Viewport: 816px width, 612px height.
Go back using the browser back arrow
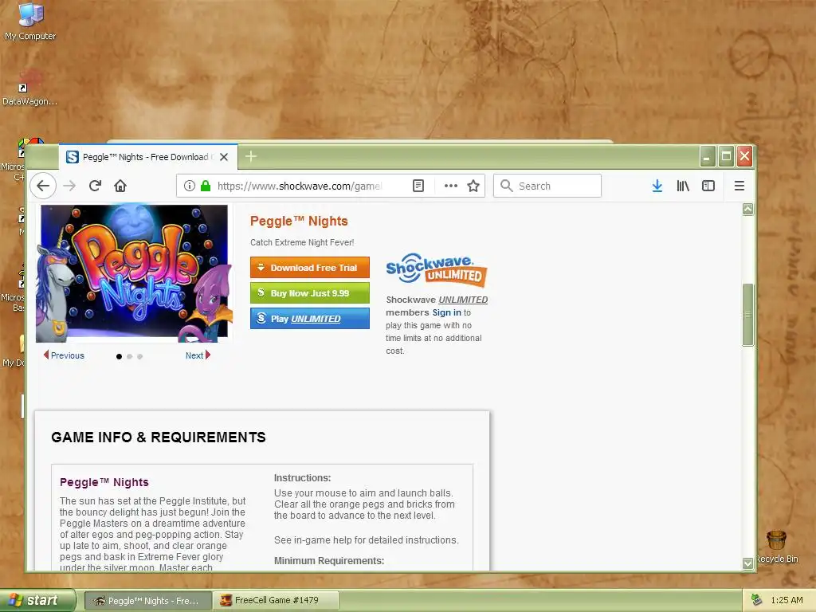43,186
